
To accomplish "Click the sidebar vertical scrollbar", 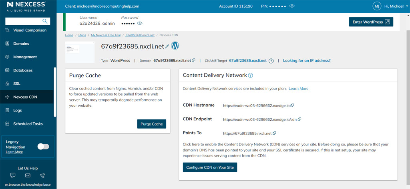I will click(55, 92).
